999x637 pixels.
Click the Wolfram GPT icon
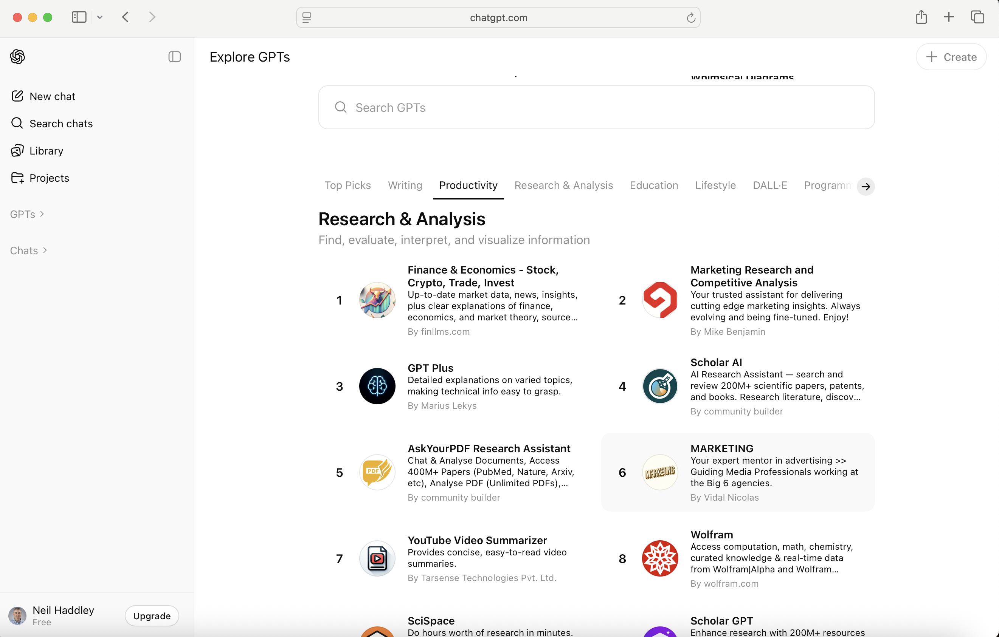[x=660, y=558]
